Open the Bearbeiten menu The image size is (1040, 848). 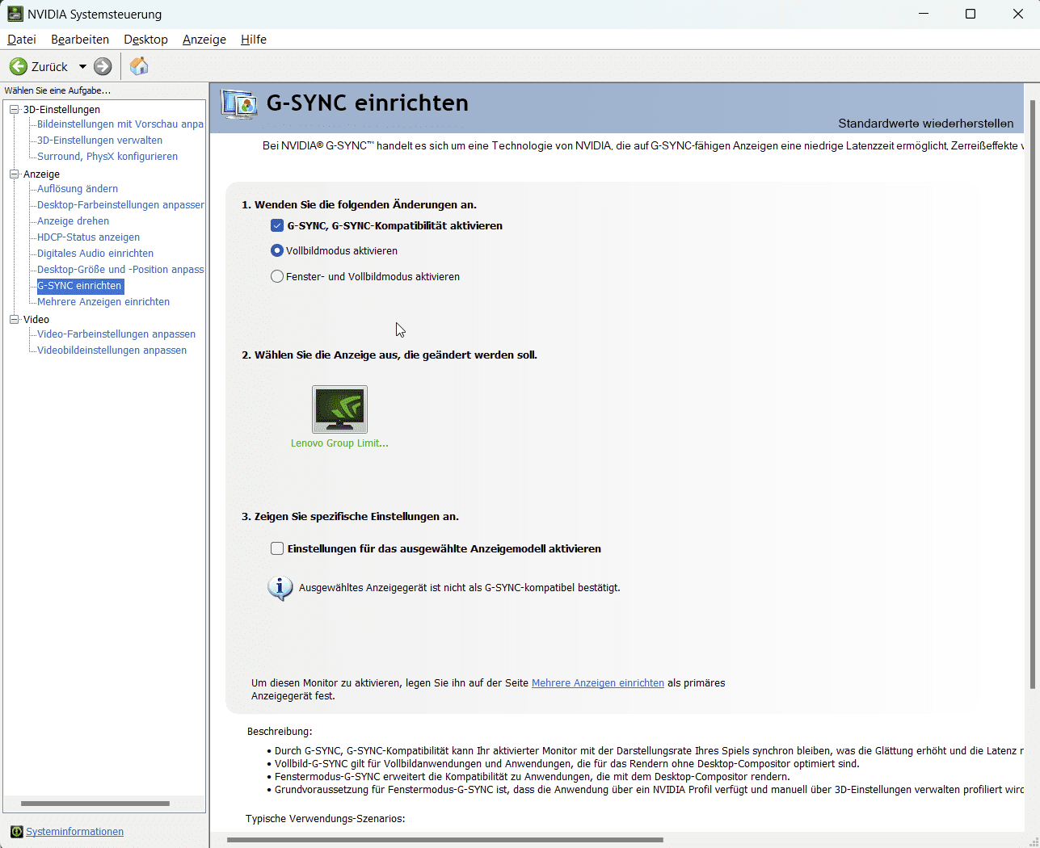tap(80, 40)
